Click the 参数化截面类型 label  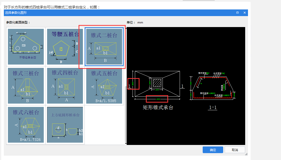click(x=18, y=22)
